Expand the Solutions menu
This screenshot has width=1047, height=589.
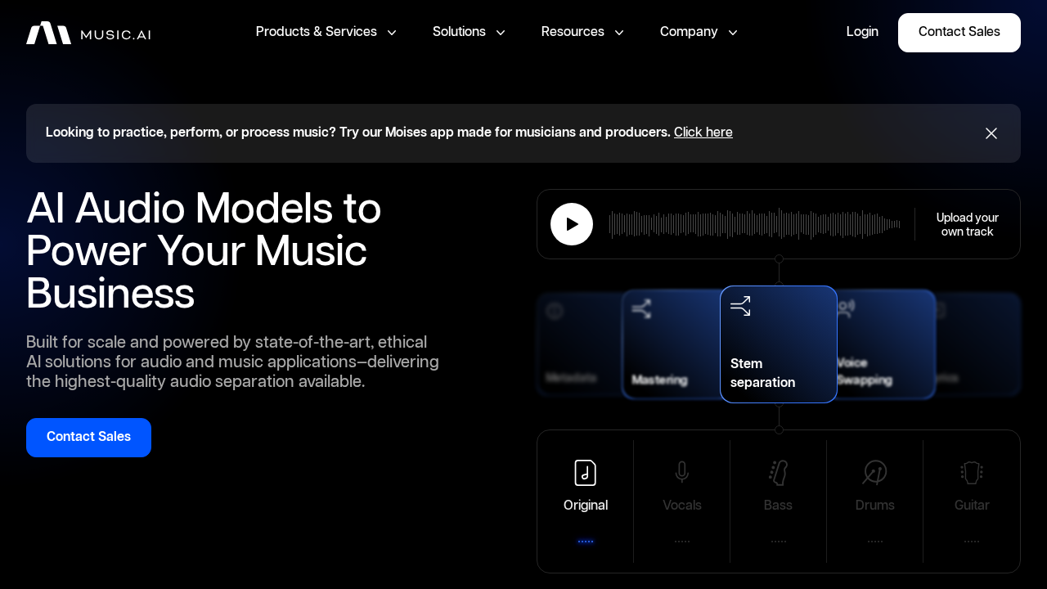pyautogui.click(x=469, y=32)
